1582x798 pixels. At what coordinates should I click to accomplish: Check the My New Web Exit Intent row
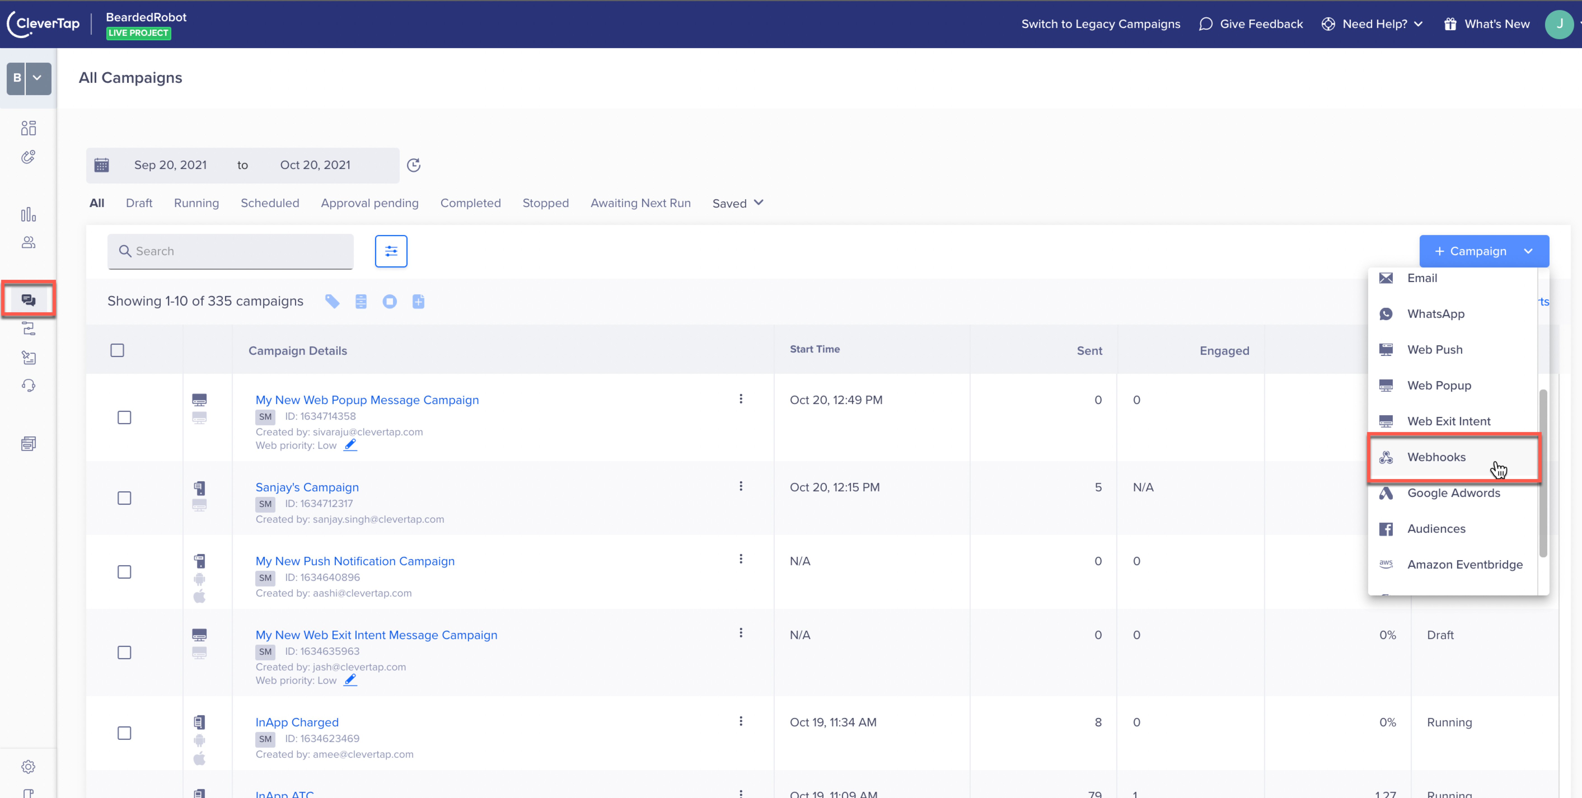(x=125, y=653)
